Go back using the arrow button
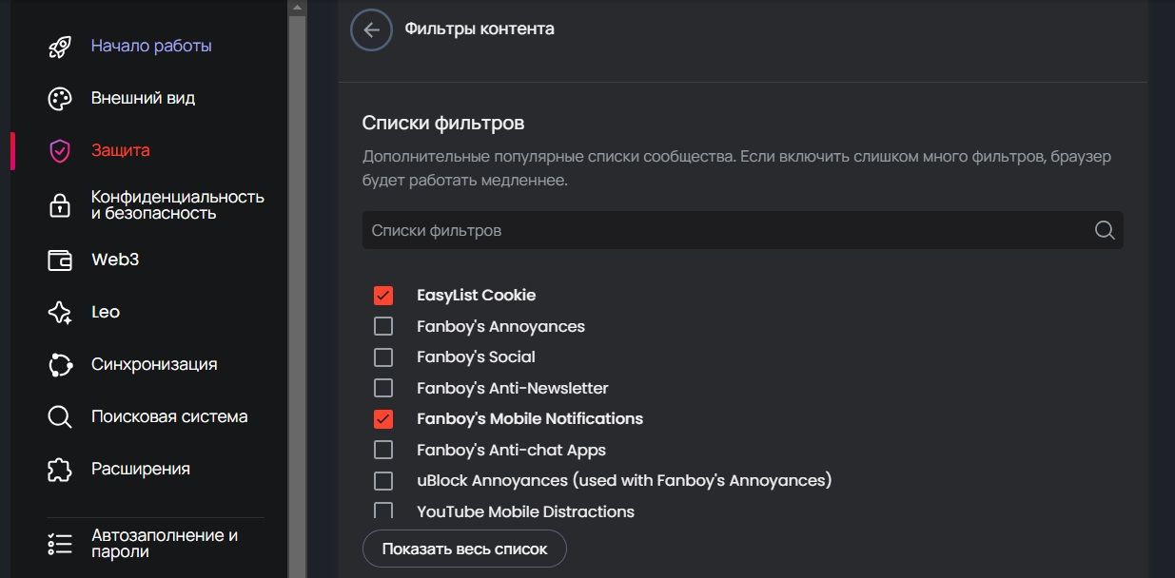The image size is (1175, 578). point(371,29)
